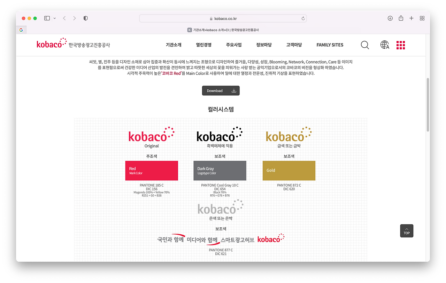This screenshot has height=283, width=446.
Task: Open the 고객마당 menu item
Action: pyautogui.click(x=294, y=45)
